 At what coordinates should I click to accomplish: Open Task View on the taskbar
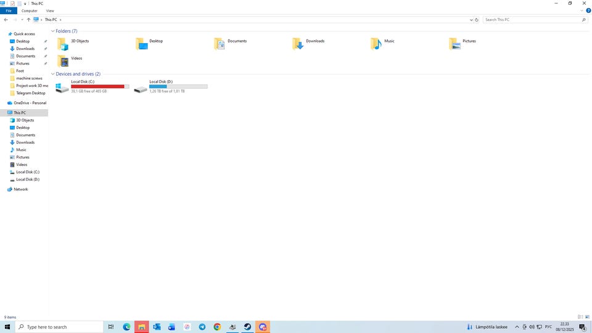point(111,327)
